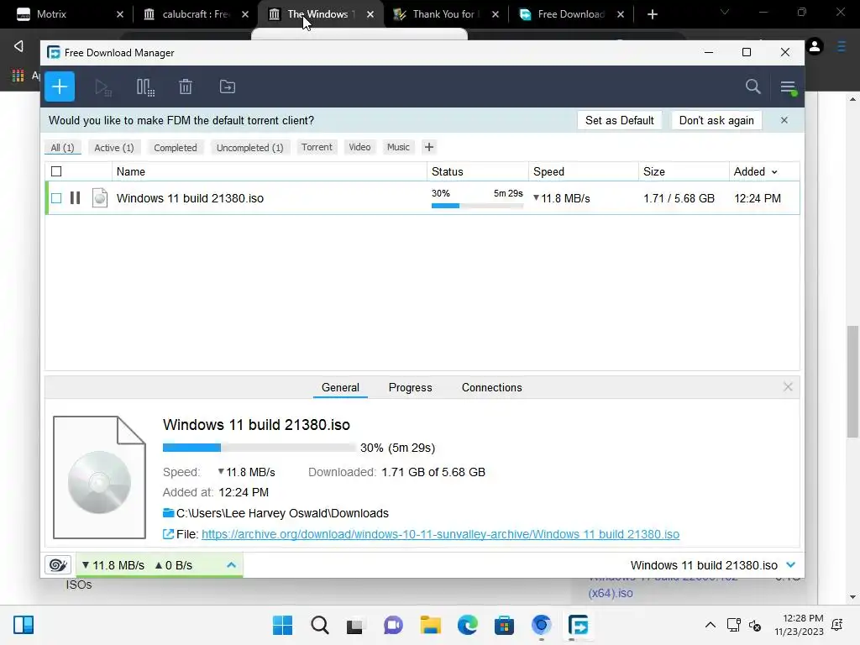Viewport: 860px width, 645px height.
Task: Click the progress bar in the download row
Action: pos(477,206)
